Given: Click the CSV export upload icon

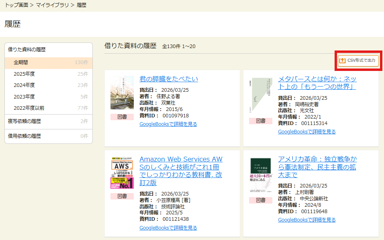Looking at the screenshot, I should click(x=342, y=61).
